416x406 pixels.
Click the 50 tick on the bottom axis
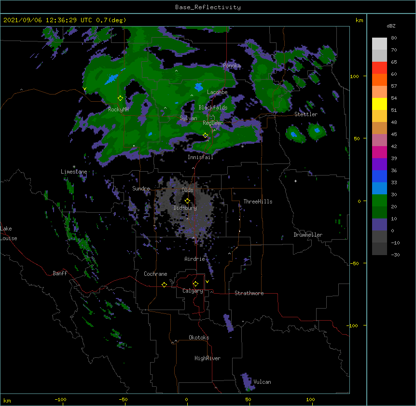pyautogui.click(x=248, y=399)
